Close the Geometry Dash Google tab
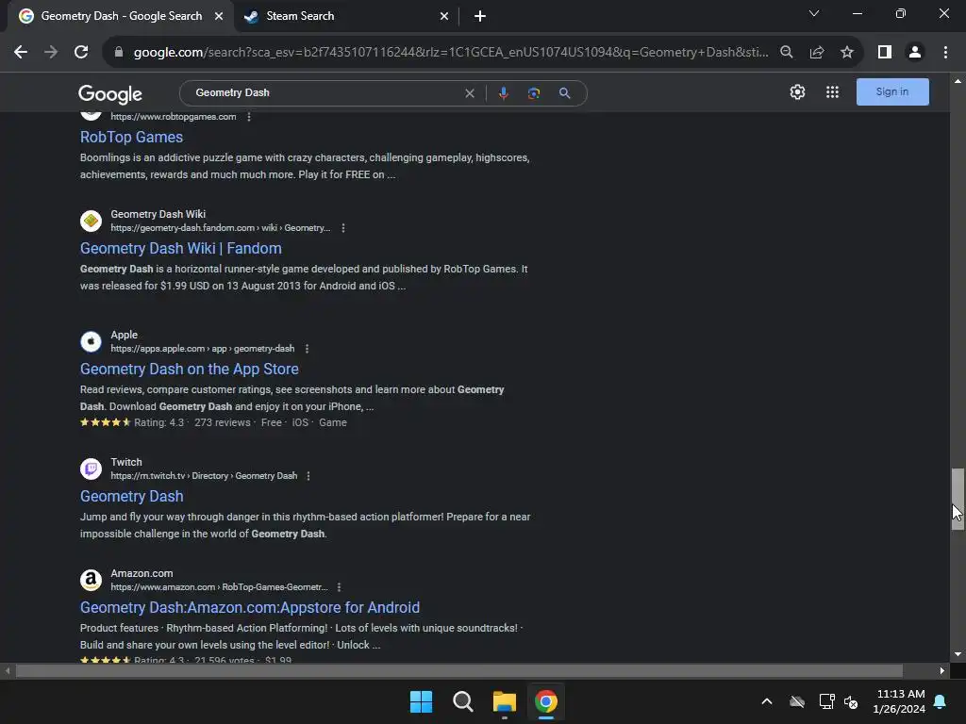This screenshot has width=966, height=724. tap(219, 17)
